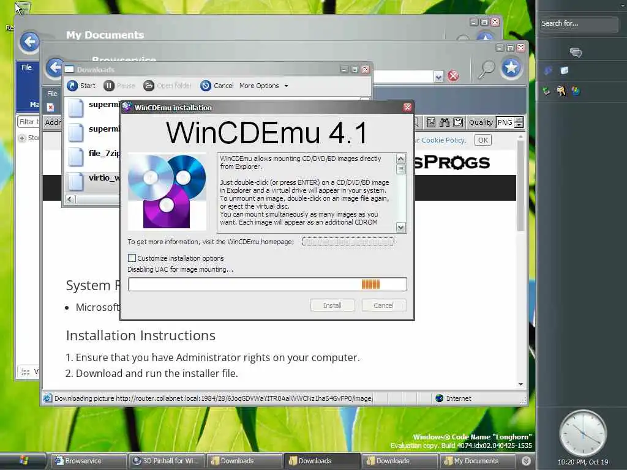The width and height of the screenshot is (627, 470).
Task: Click the installation progress bar
Action: (268, 284)
